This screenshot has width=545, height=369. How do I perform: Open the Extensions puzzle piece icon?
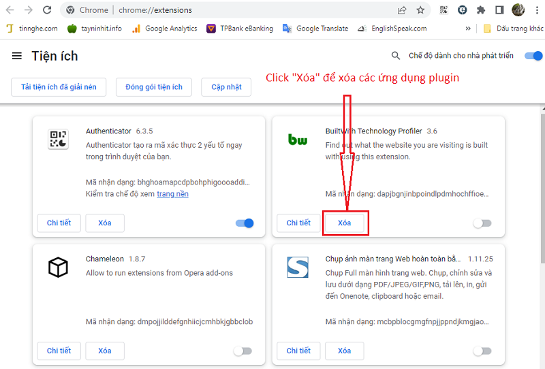pos(481,10)
